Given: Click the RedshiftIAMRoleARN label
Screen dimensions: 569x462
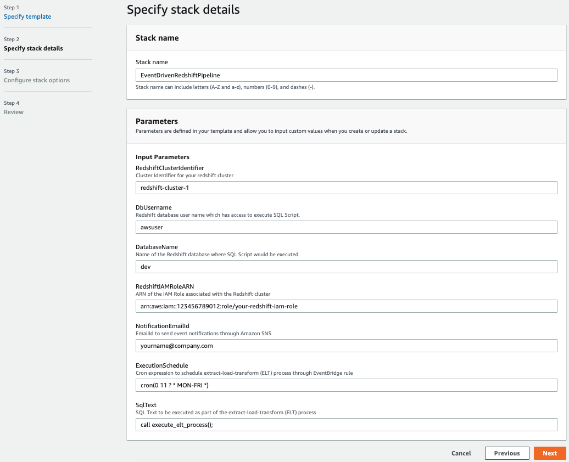Looking at the screenshot, I should pyautogui.click(x=165, y=286).
